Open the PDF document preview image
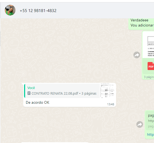The height and width of the screenshot is (143, 154). click(x=148, y=45)
